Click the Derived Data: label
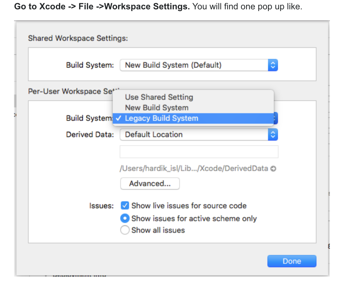 pos(90,134)
